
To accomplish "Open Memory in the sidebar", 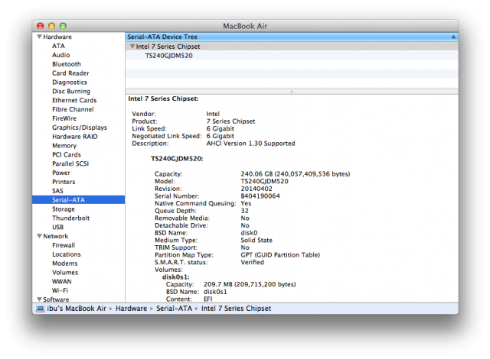I will click(x=64, y=146).
